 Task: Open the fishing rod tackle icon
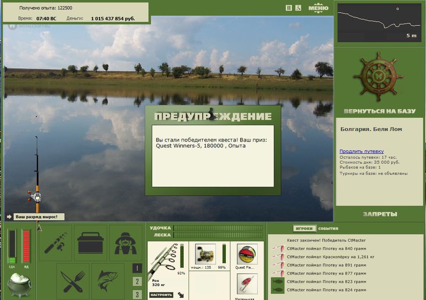tap(56, 243)
